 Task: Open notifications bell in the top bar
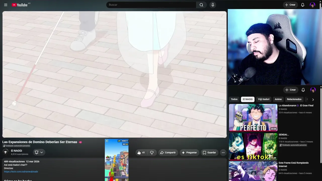coord(303,5)
